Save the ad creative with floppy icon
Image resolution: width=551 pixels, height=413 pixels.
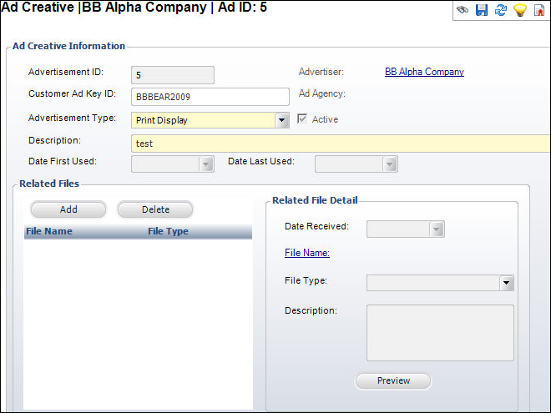(482, 10)
